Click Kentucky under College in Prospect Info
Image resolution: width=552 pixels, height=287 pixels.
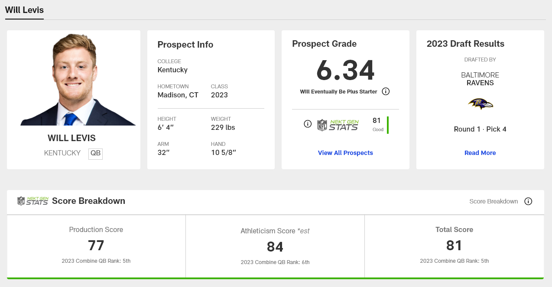tap(172, 70)
